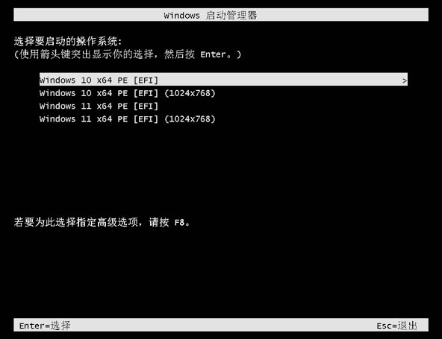Click the x64 text on the Windows 11 entry without resolution

105,107
